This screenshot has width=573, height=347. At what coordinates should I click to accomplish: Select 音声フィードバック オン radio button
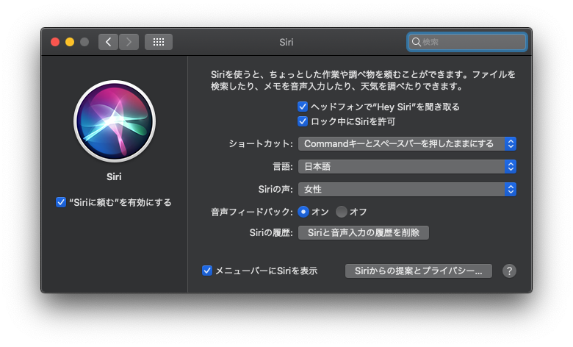coord(303,212)
